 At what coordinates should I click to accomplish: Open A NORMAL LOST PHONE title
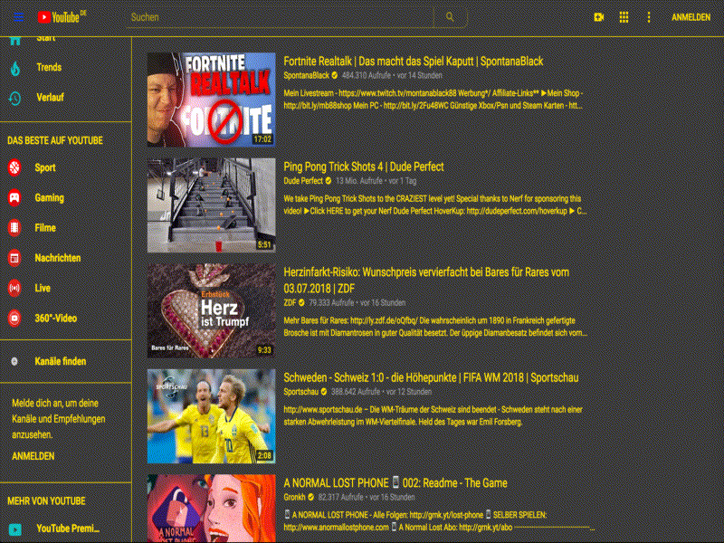(395, 483)
